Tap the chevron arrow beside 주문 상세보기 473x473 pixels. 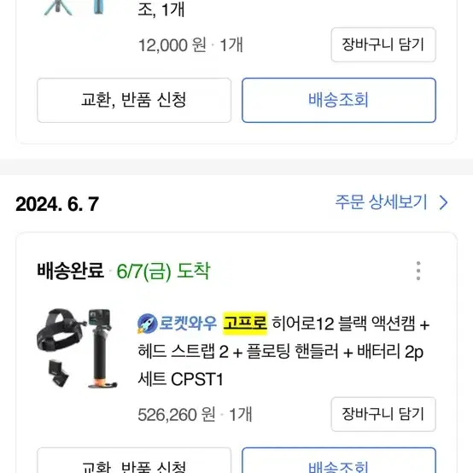pyautogui.click(x=443, y=202)
